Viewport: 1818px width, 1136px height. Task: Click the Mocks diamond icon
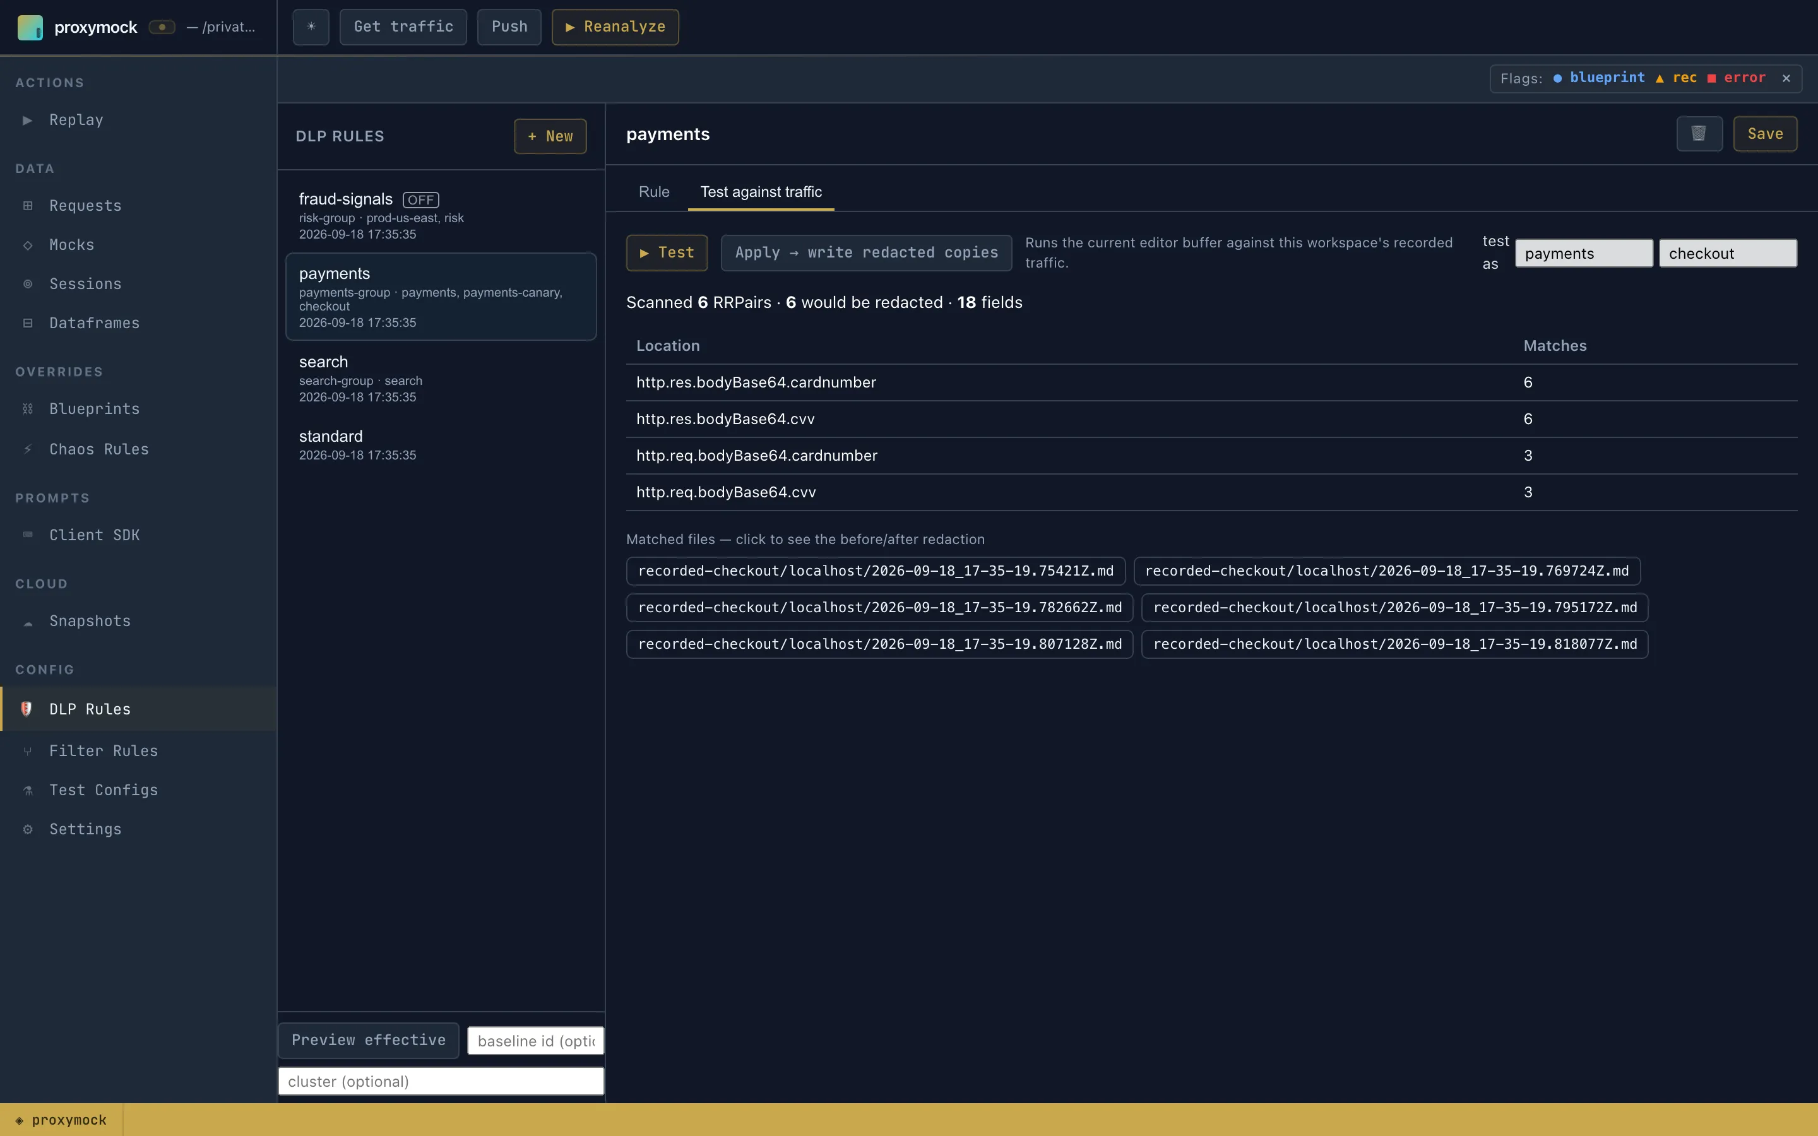pos(28,245)
